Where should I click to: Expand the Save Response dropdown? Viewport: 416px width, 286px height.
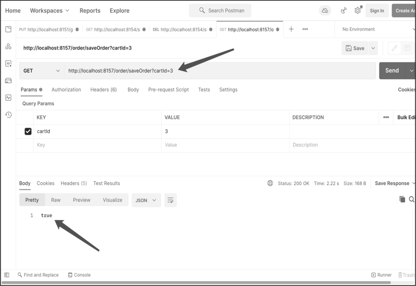click(395, 183)
